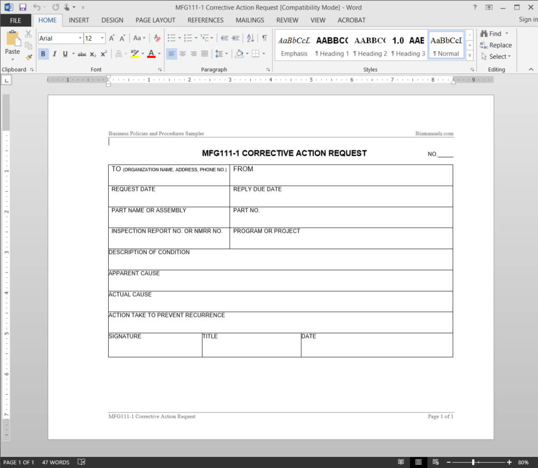The image size is (538, 468).
Task: Apply the Emphasis style
Action: point(294,46)
